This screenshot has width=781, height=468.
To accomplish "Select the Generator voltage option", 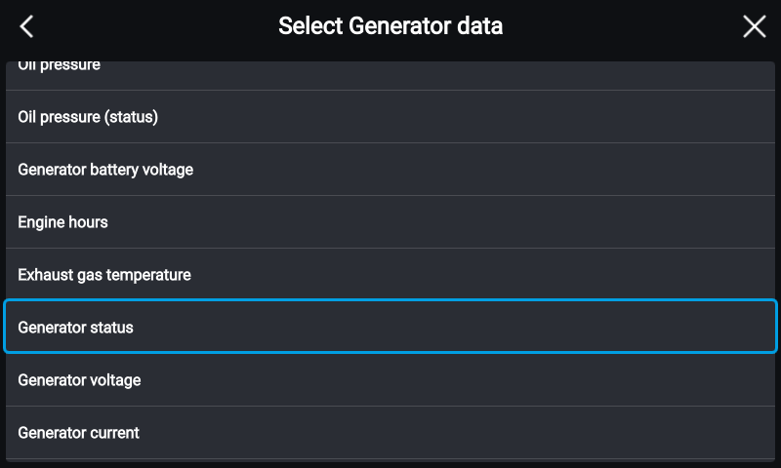I will pos(390,380).
